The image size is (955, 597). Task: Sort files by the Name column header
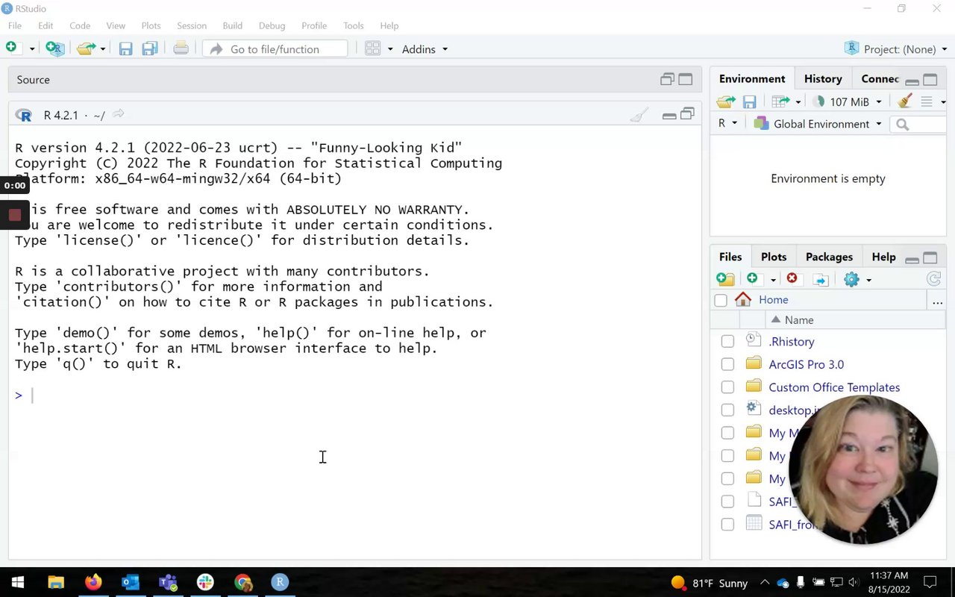(799, 319)
